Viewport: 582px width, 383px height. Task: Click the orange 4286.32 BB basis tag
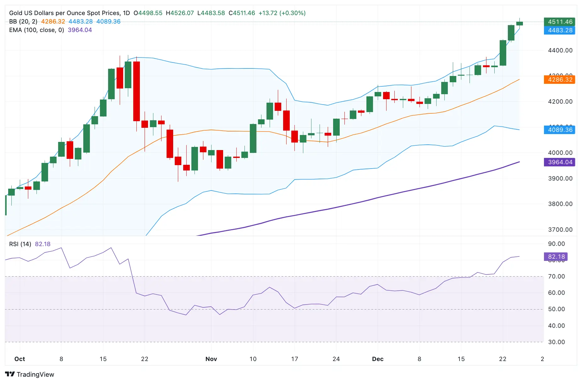coord(559,79)
